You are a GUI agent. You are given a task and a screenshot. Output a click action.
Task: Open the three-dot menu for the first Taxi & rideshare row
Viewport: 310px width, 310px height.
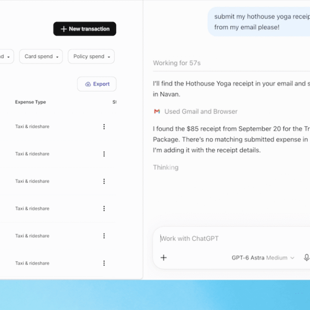pyautogui.click(x=104, y=127)
